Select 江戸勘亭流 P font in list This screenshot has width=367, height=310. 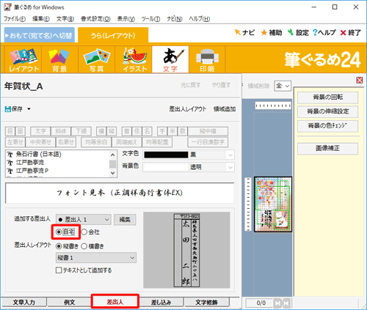point(32,171)
